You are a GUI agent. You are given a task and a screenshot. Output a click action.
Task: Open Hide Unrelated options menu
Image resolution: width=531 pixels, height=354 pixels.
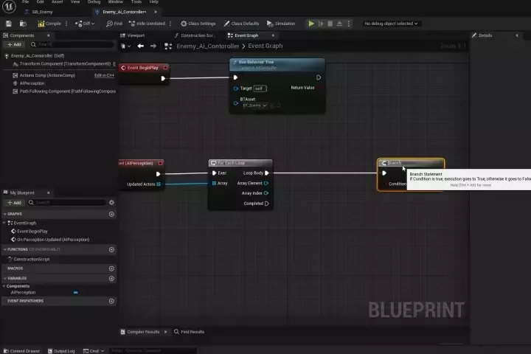(170, 24)
